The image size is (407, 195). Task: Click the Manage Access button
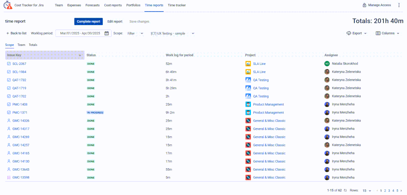pyautogui.click(x=376, y=5)
